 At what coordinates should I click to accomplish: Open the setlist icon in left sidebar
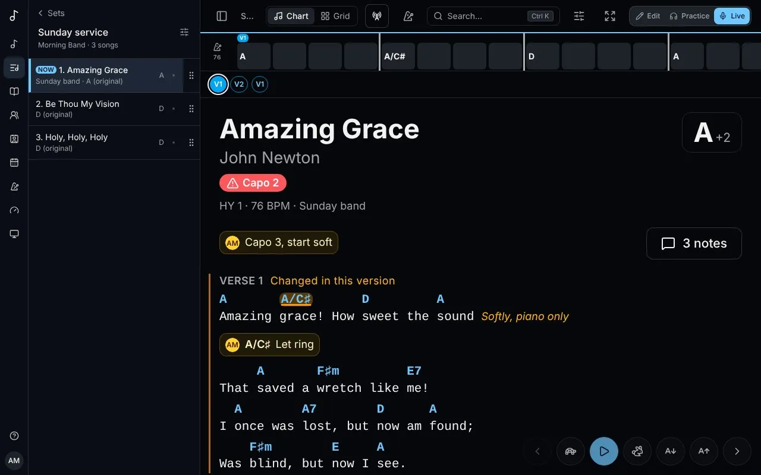[14, 68]
